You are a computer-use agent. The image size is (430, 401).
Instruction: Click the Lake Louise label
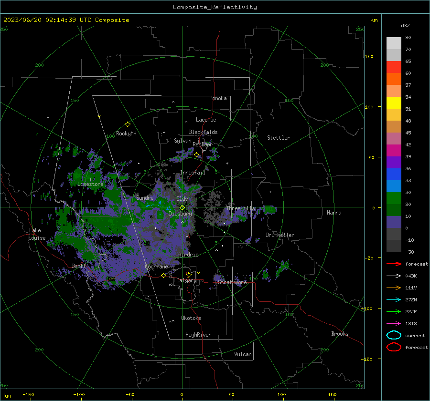[x=37, y=234]
